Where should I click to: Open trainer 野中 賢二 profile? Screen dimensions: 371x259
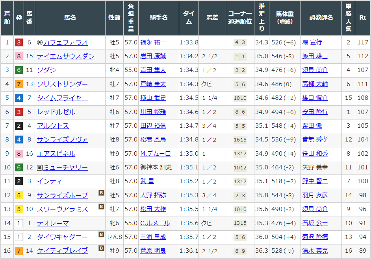pos(315,181)
